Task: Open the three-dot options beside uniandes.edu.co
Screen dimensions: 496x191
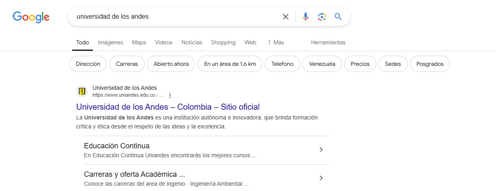Action: (x=170, y=95)
